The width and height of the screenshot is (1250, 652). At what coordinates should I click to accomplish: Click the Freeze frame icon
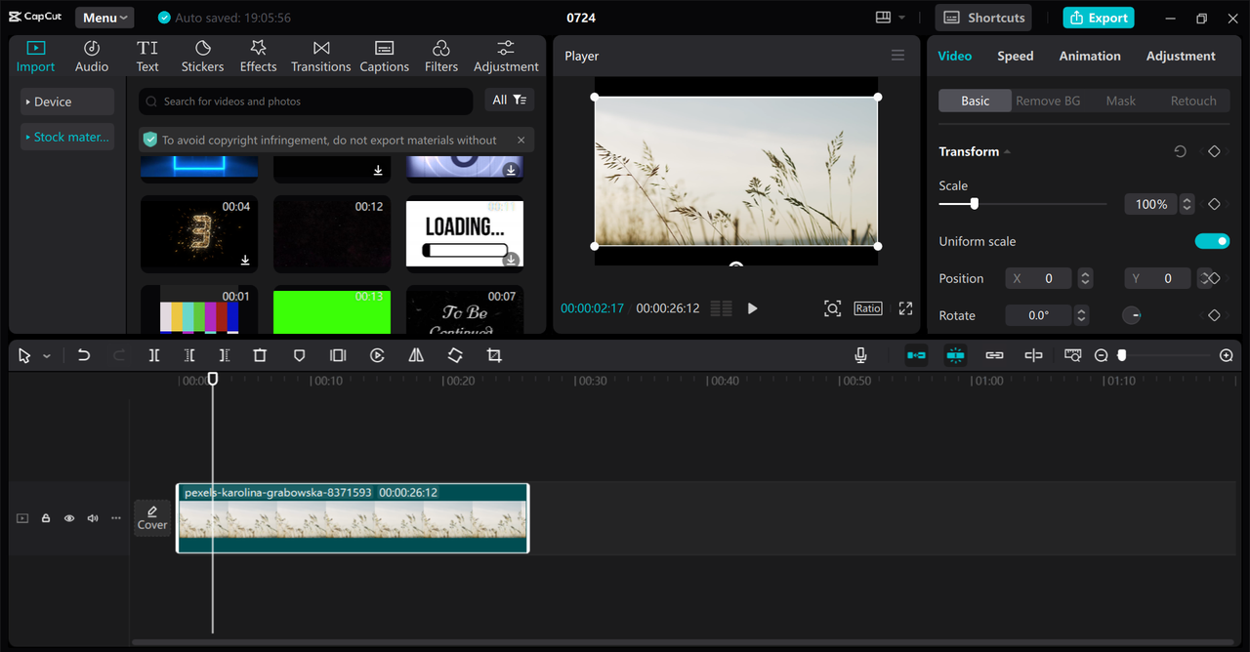coord(338,356)
